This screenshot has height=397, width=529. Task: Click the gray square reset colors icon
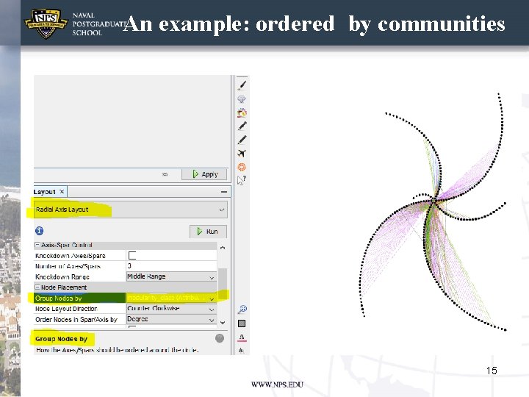tap(242, 323)
